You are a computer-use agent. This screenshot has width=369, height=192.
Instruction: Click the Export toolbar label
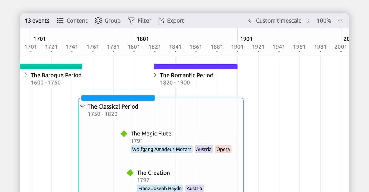(176, 21)
